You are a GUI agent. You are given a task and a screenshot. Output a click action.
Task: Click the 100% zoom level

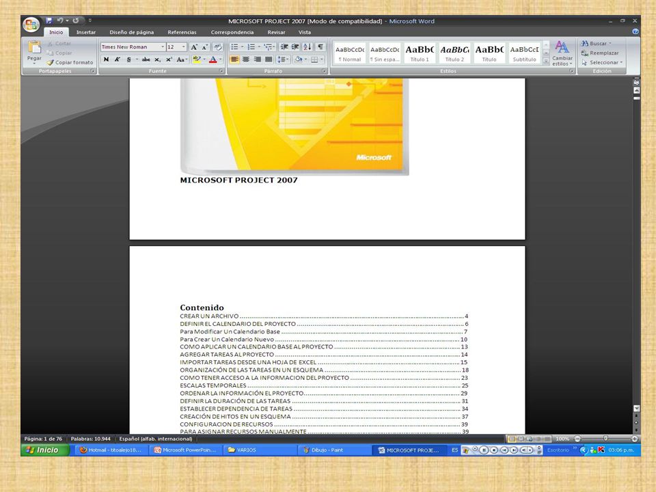562,439
